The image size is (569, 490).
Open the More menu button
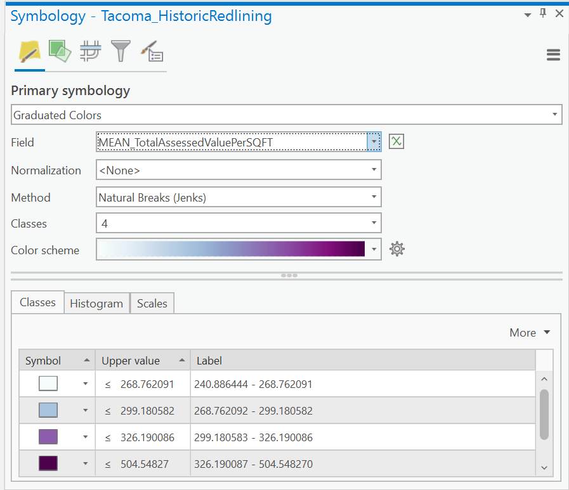530,333
